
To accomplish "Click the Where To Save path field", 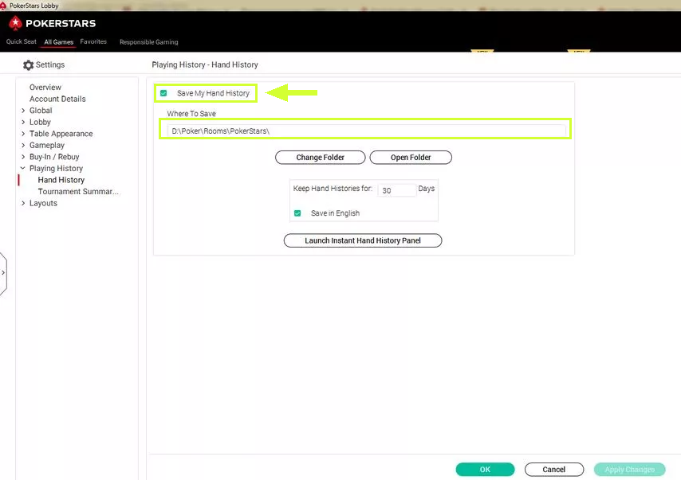I will coord(366,131).
